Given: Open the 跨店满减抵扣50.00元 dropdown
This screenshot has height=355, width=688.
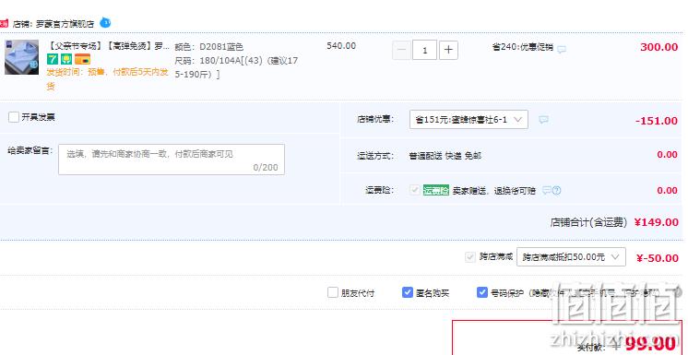Looking at the screenshot, I should [571, 257].
